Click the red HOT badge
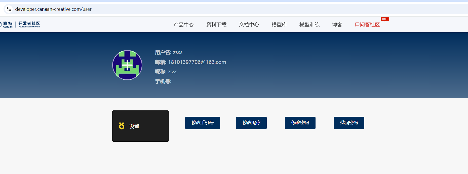Screen dimensions: 468x174 click(385, 19)
